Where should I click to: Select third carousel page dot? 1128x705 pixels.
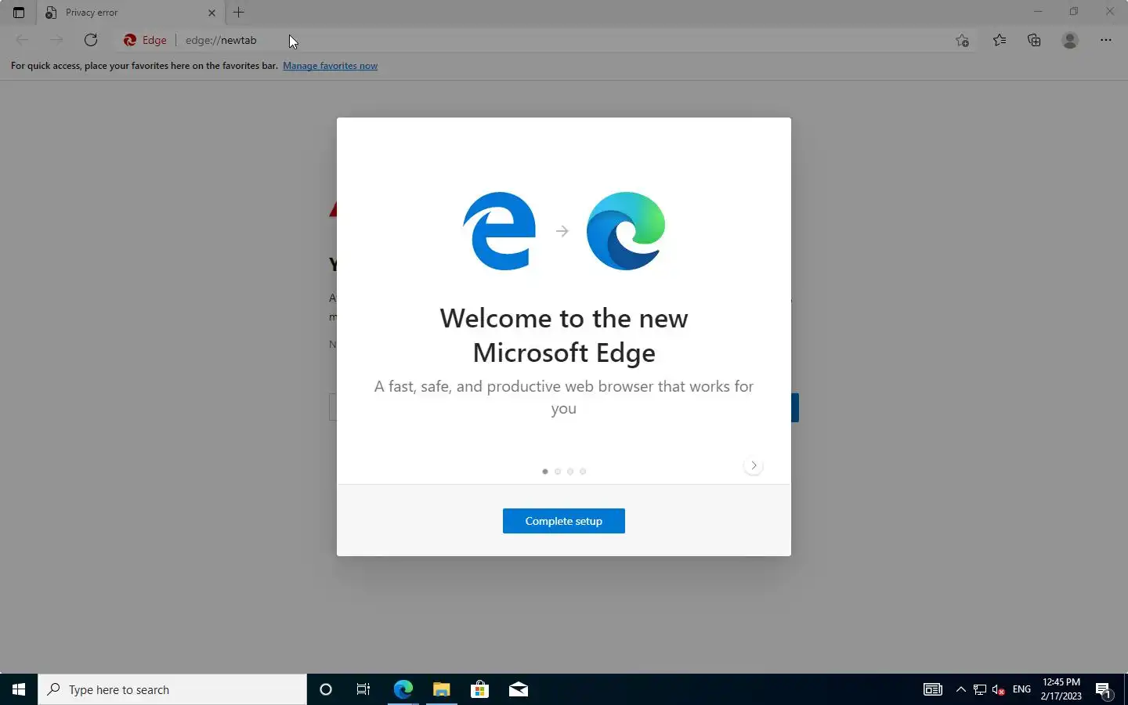(570, 472)
